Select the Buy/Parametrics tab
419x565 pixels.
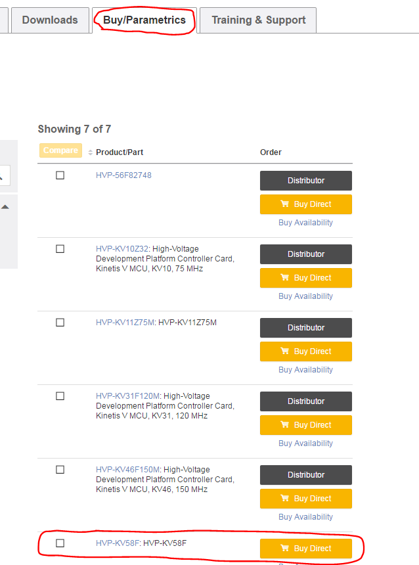tap(144, 20)
